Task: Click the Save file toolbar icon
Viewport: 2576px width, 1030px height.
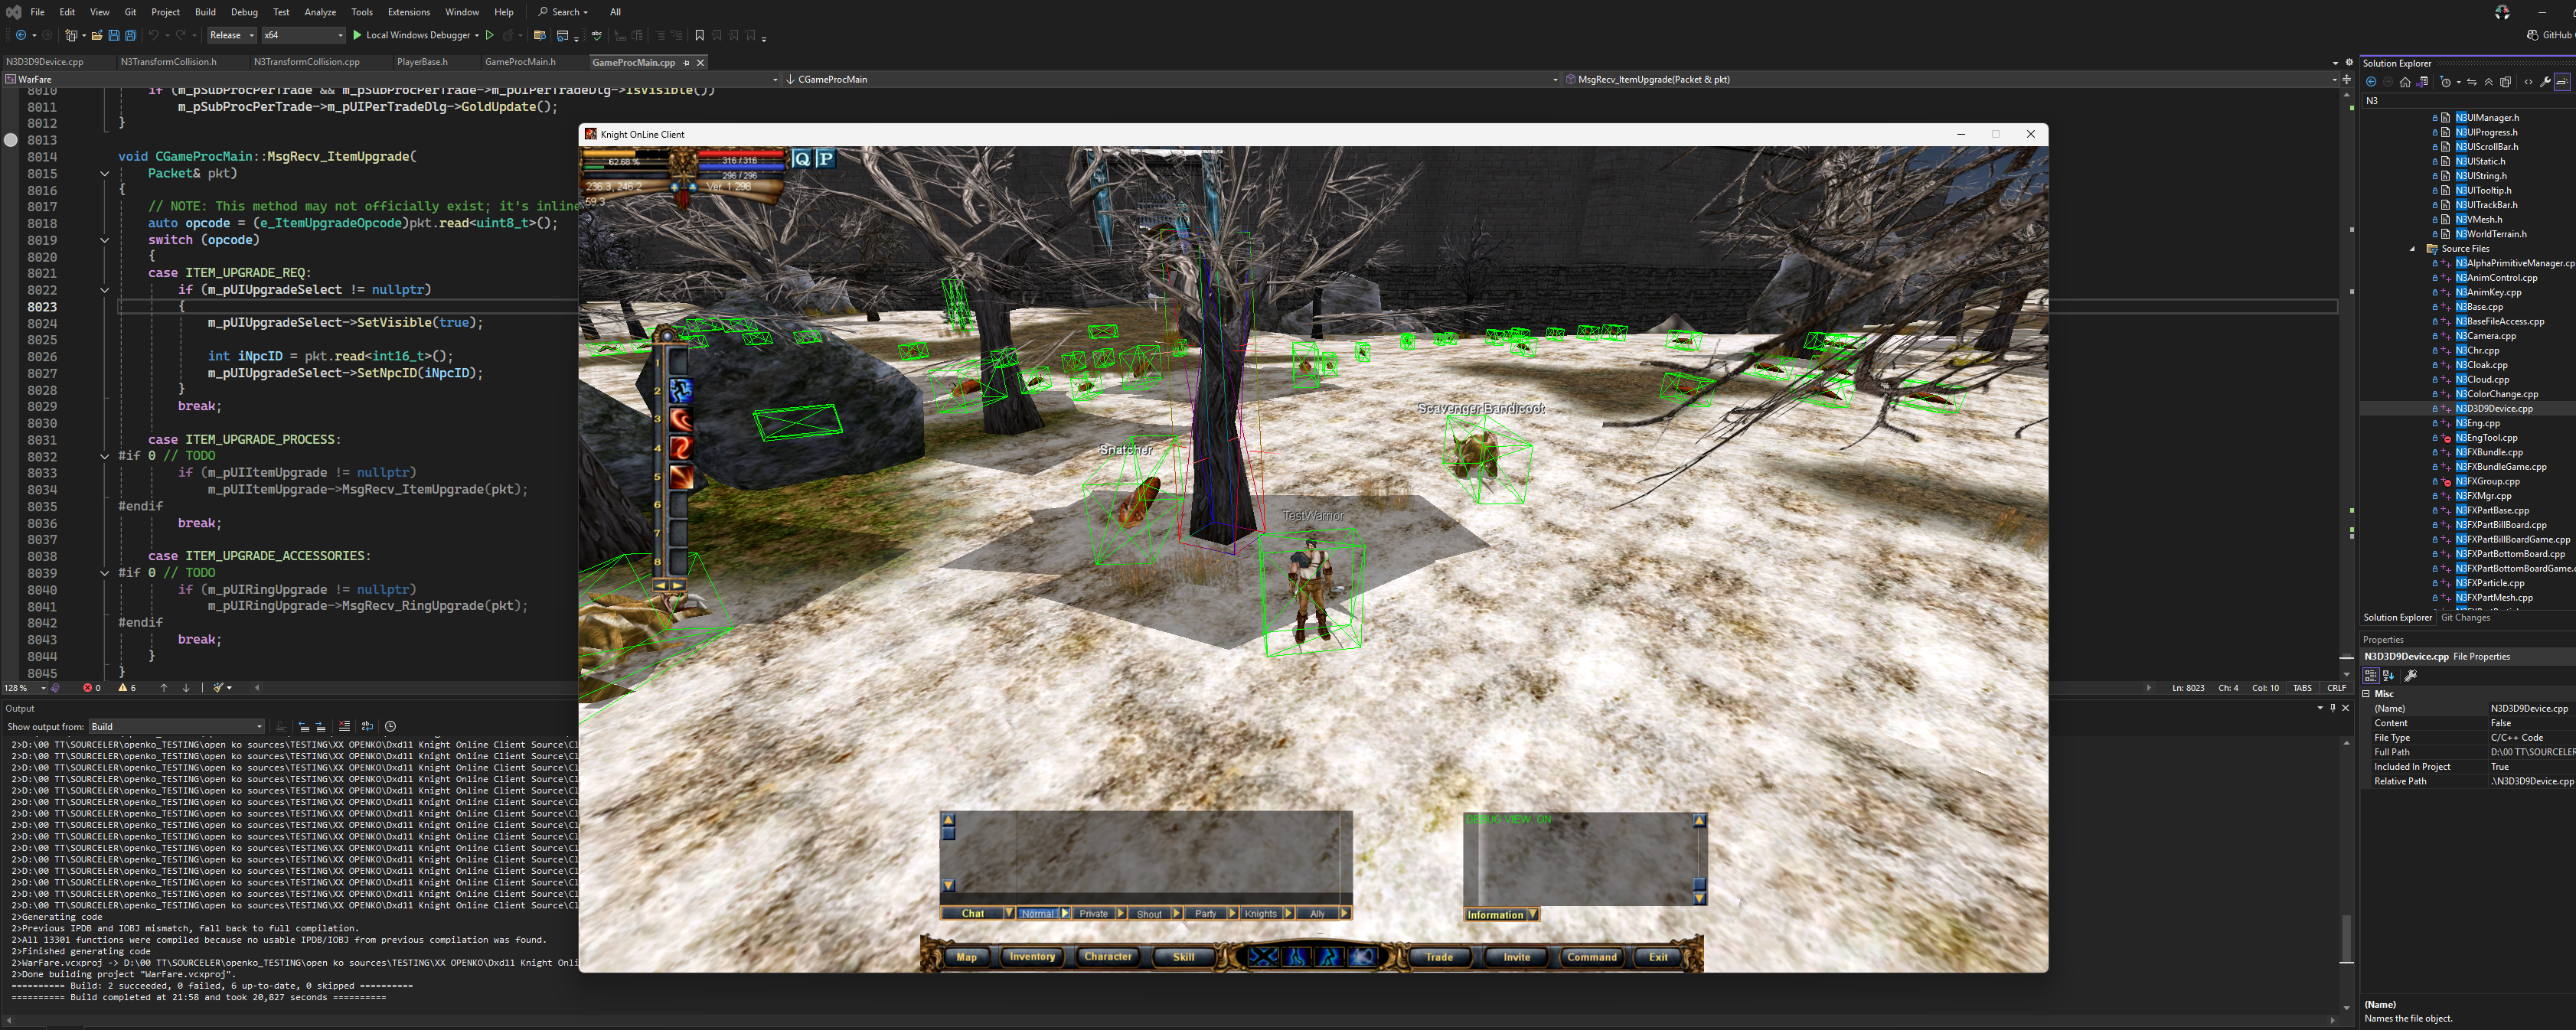Action: (x=114, y=35)
